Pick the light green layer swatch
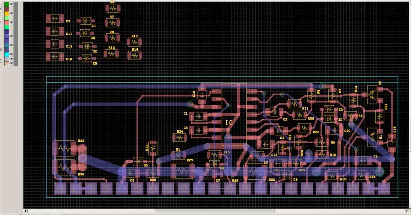 point(7,18)
